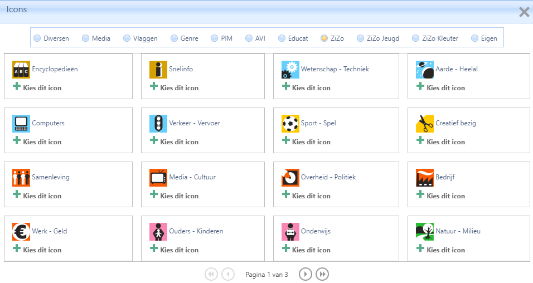This screenshot has height=283, width=533.
Task: Choose the Aarde - Heelal planet icon
Action: [425, 70]
